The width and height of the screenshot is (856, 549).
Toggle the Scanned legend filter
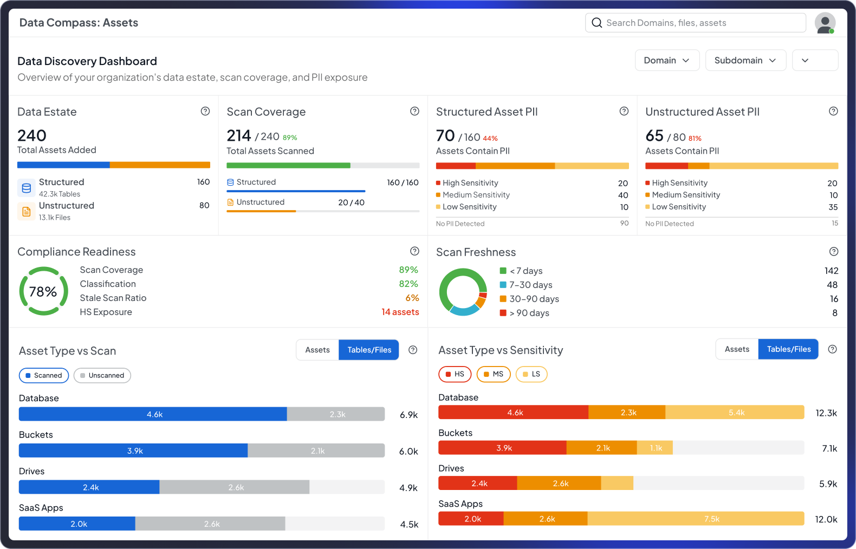click(44, 375)
